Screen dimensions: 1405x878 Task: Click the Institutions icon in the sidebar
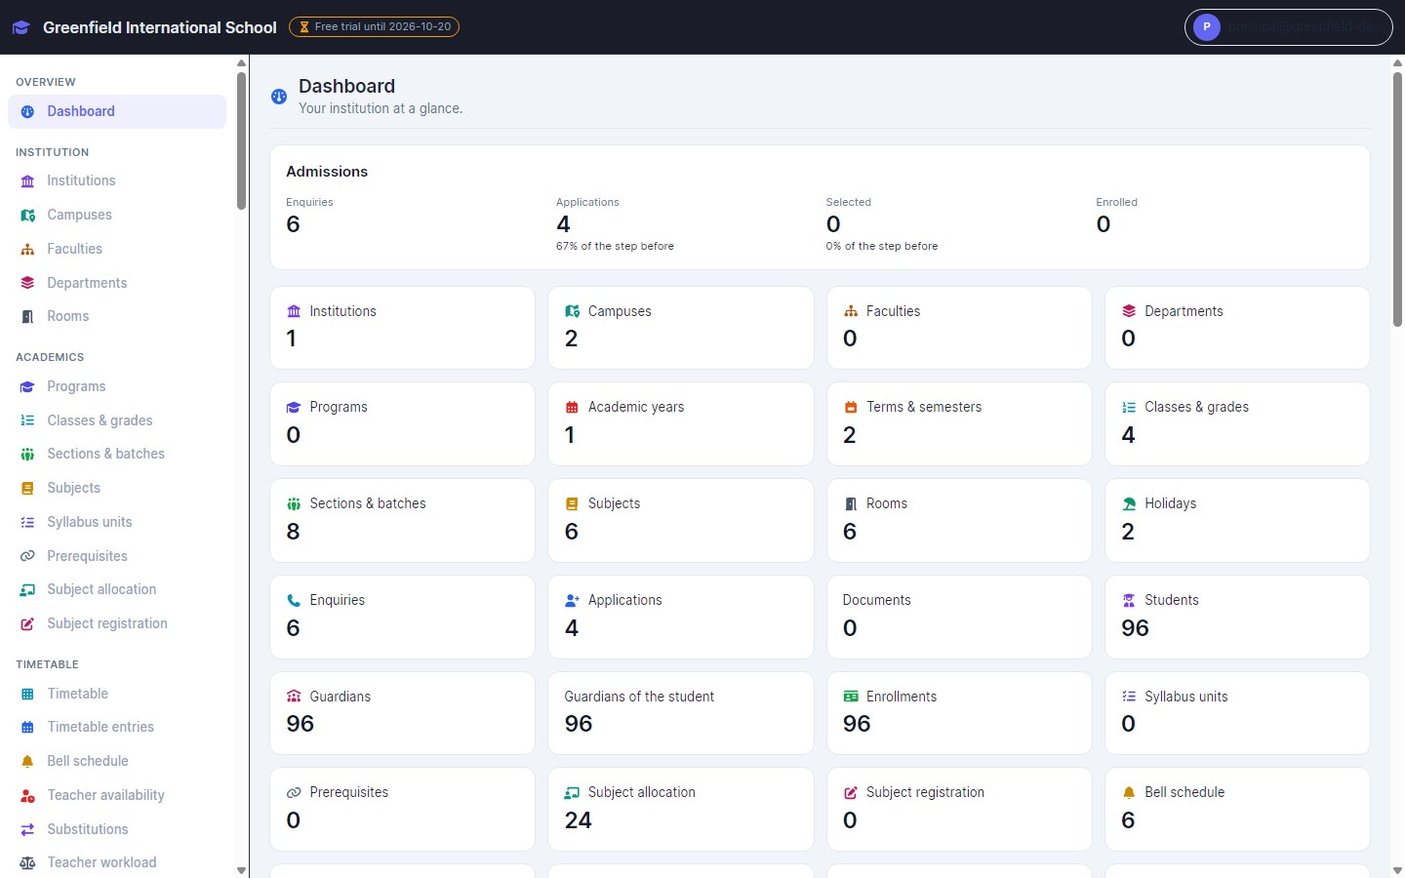27,181
